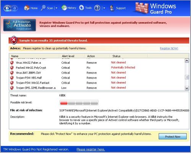Select the Tools menu label
The image size is (191, 153).
(x=88, y=8)
